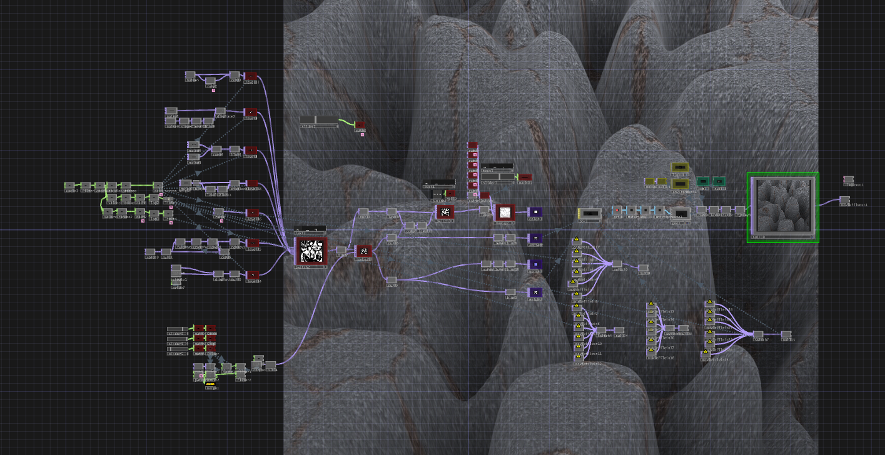Select the red node wired to slider2
Screen dimensions: 885x455
pos(360,125)
